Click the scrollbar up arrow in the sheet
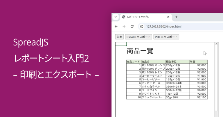This screenshot has width=223, height=117. click(x=216, y=44)
